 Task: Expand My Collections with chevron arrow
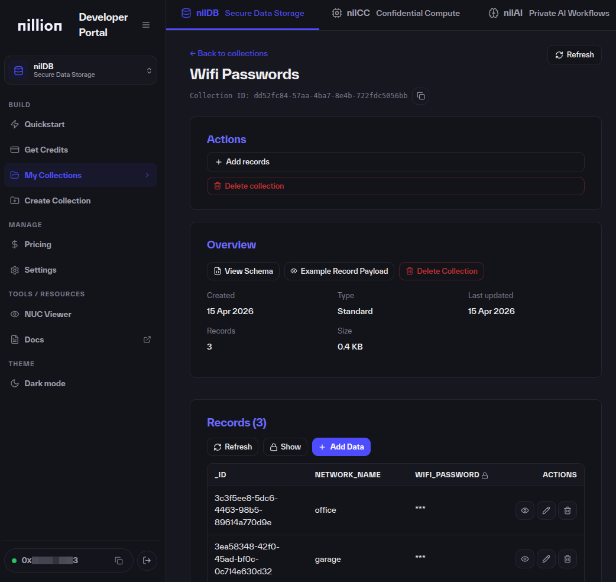[x=147, y=175]
